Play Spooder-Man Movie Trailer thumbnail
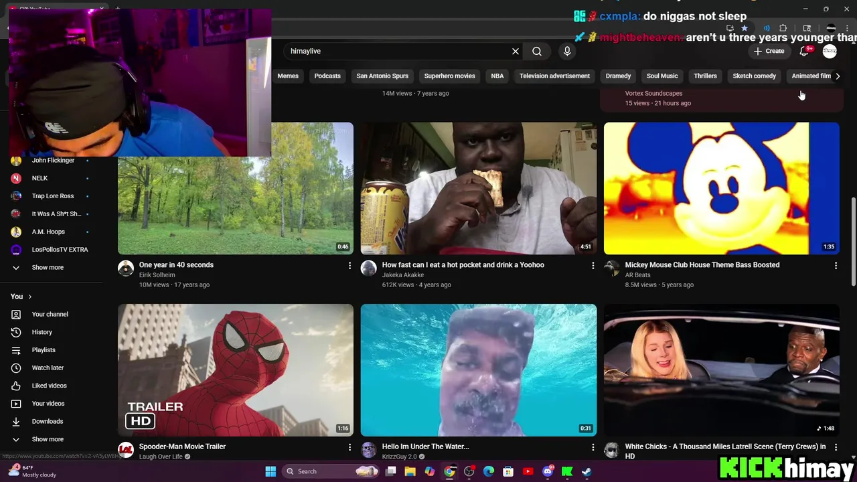 [x=236, y=370]
